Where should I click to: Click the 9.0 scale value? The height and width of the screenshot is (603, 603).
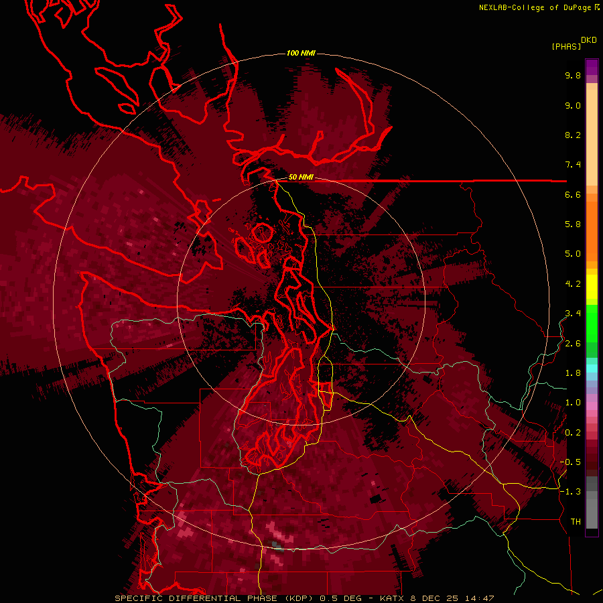(x=573, y=105)
